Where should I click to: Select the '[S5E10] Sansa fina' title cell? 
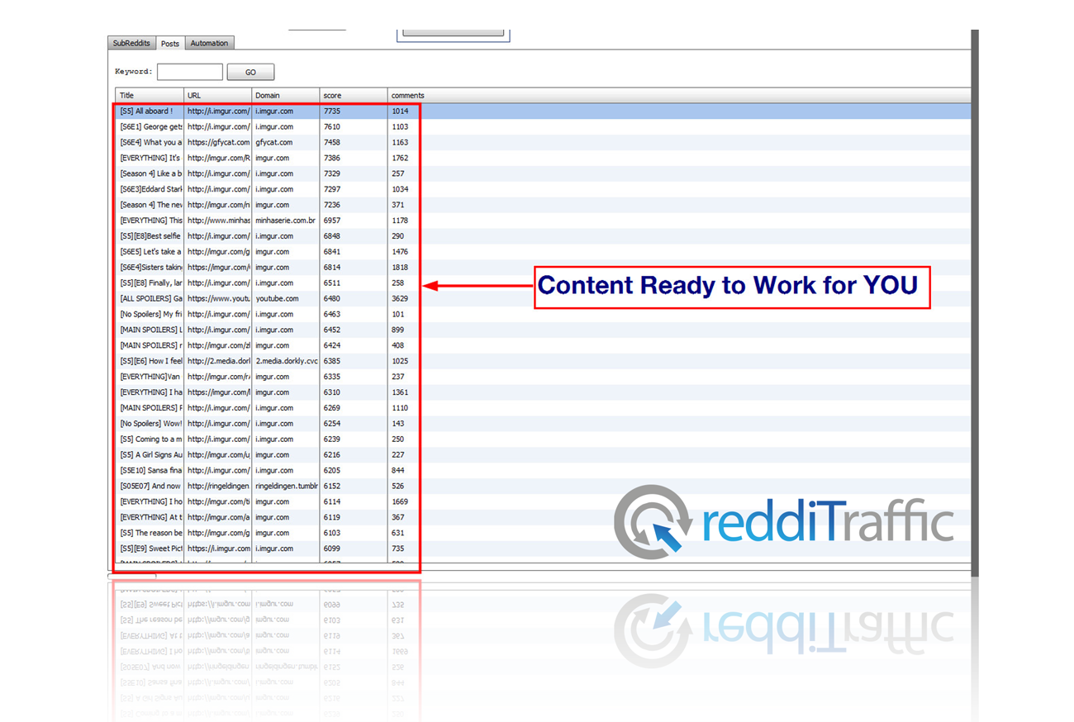click(150, 471)
